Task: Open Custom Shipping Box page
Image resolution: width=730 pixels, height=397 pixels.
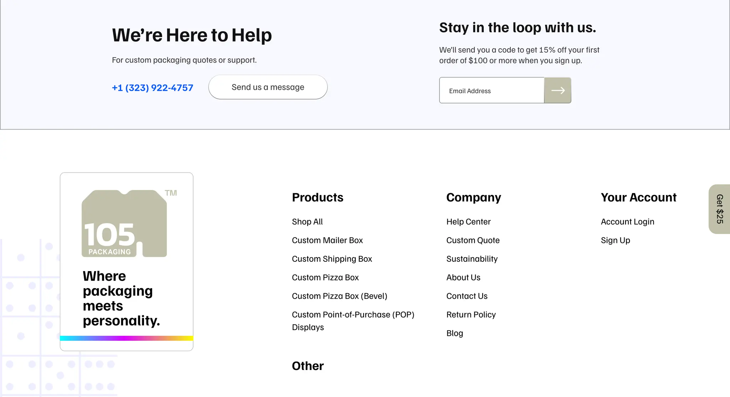Action: click(332, 259)
